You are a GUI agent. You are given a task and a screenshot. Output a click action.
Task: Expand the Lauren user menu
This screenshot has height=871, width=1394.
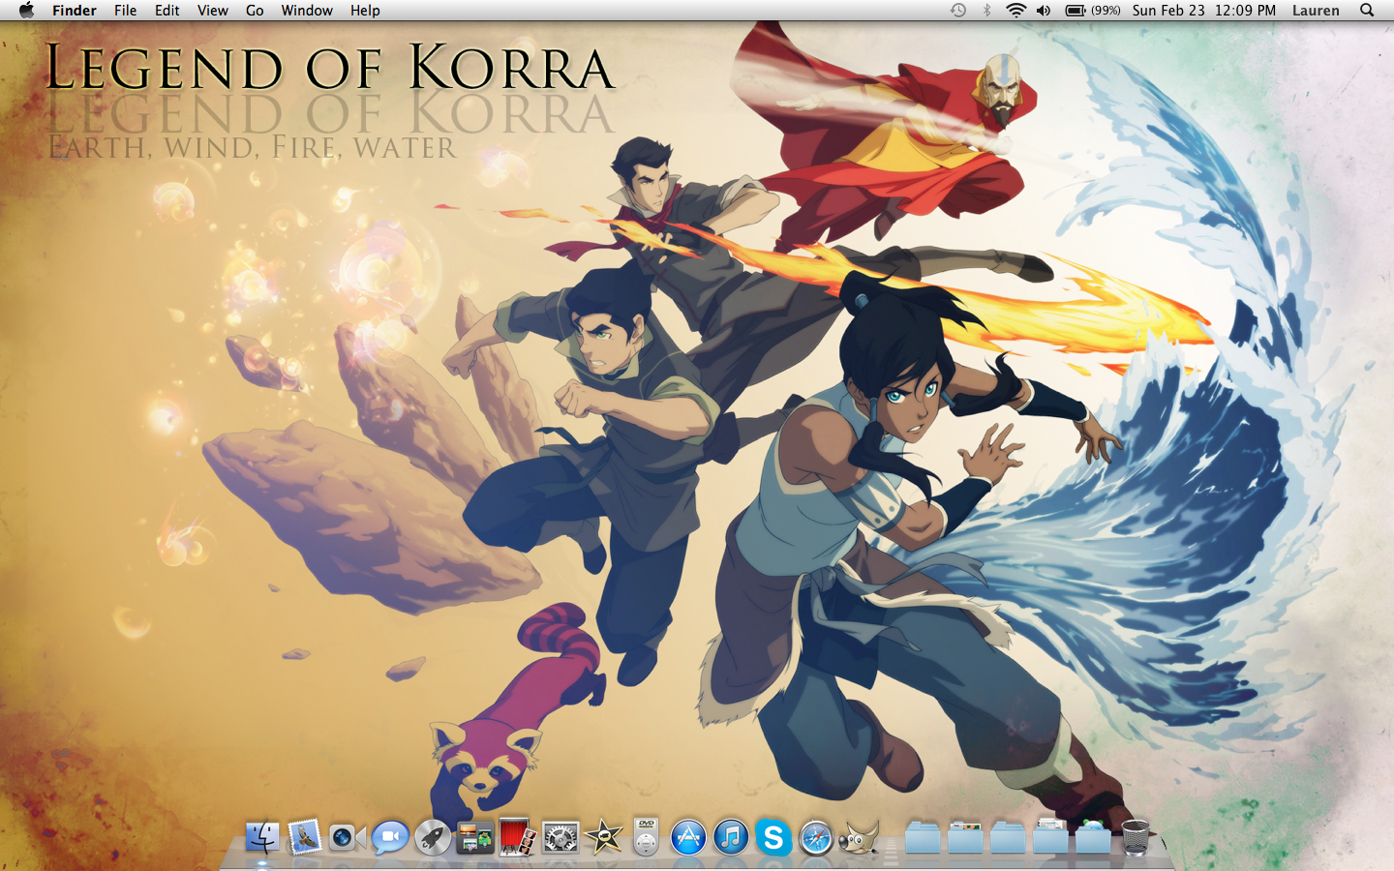[1316, 11]
